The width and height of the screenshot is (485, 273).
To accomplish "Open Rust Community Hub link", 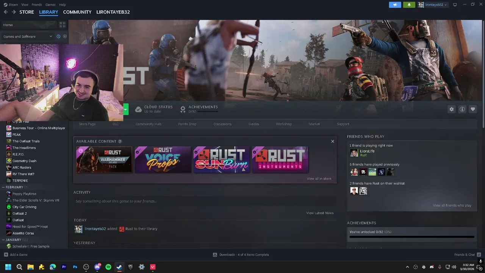I will click(148, 124).
